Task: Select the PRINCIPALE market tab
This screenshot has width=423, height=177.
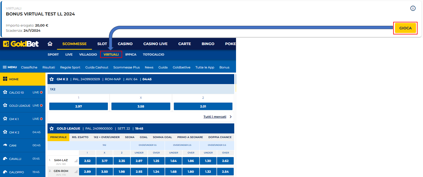Action: point(59,137)
